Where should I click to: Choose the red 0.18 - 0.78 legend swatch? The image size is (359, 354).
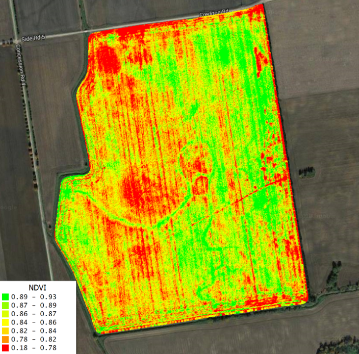(x=5, y=348)
